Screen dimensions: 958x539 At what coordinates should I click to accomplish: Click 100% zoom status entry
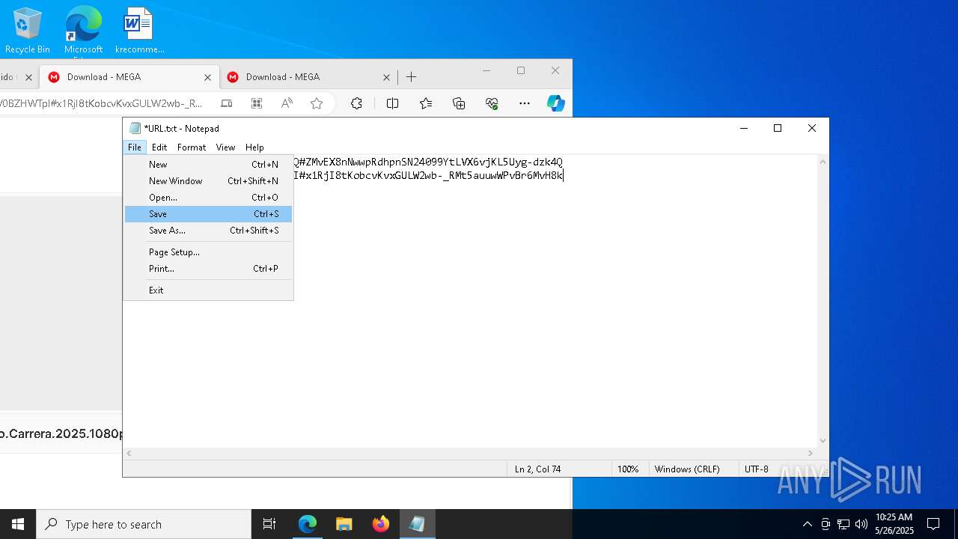point(628,469)
